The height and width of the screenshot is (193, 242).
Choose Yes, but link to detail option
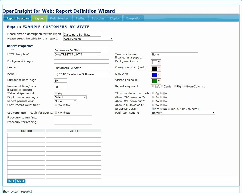(169, 109)
